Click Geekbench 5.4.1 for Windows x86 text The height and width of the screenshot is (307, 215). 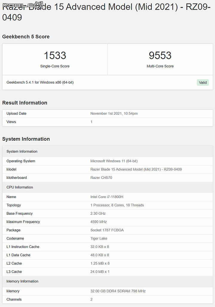pyautogui.click(x=40, y=82)
